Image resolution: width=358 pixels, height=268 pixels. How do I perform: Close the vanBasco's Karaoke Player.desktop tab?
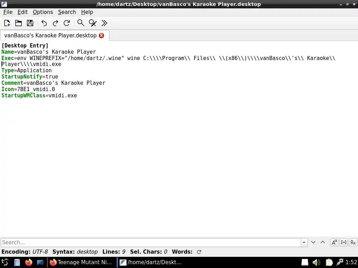point(101,36)
